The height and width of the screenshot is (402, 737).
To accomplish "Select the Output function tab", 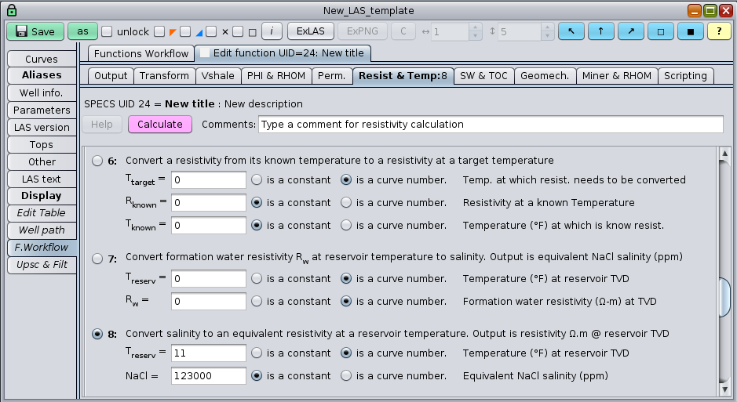I will click(111, 76).
